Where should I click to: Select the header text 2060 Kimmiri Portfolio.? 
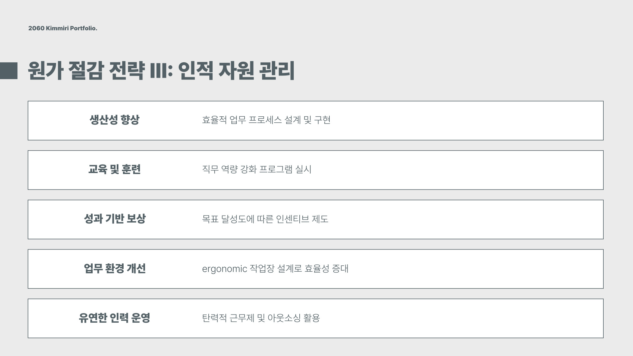pos(63,28)
